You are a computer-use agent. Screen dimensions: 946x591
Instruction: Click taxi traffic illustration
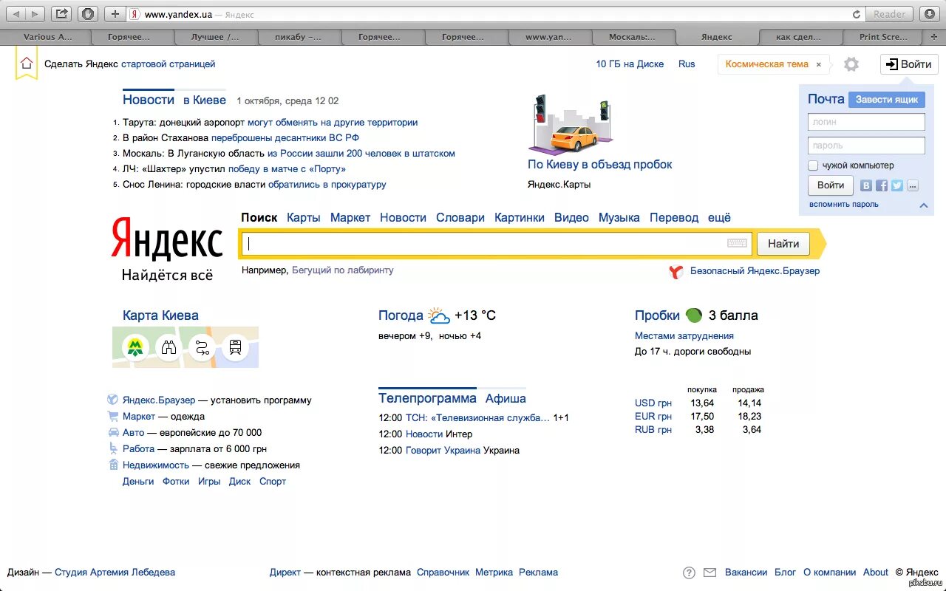pyautogui.click(x=571, y=124)
